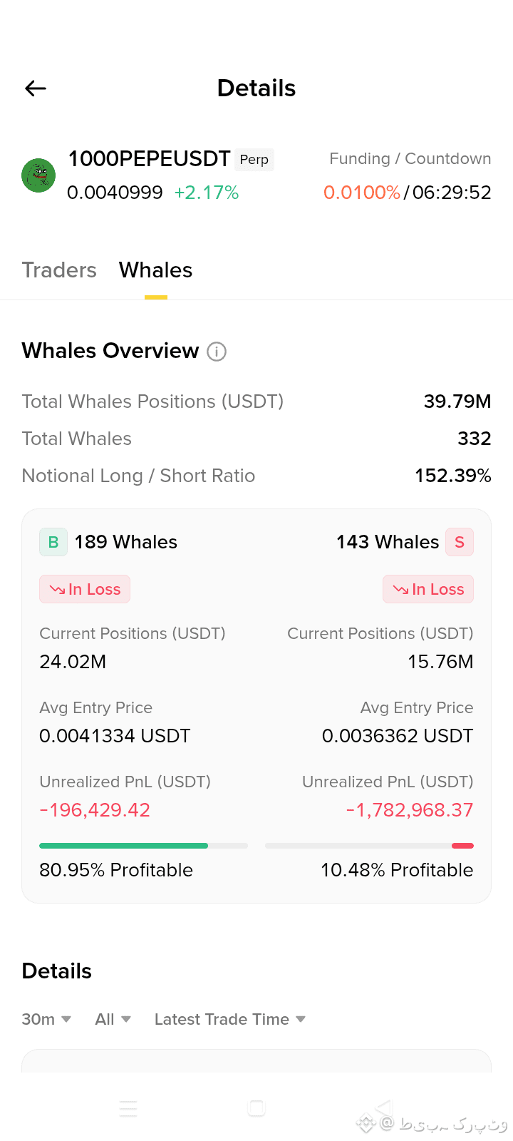This screenshot has height=1141, width=513.
Task: Tap the long side In Loss tag
Action: point(85,589)
